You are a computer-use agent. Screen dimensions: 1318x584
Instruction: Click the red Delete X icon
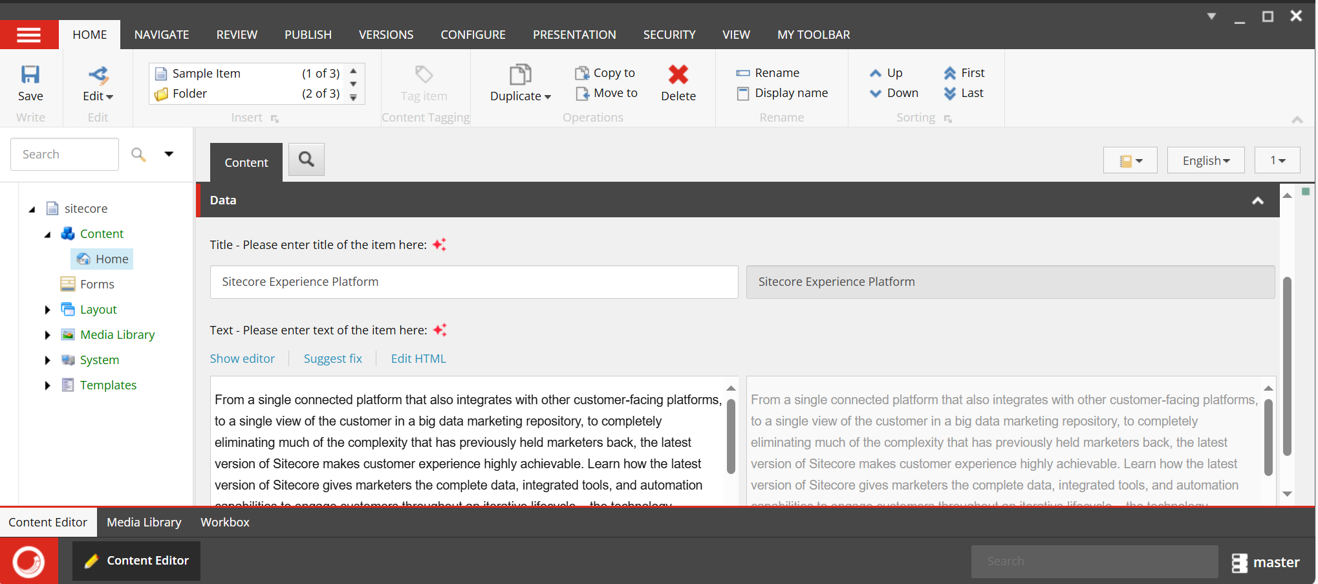pos(678,74)
